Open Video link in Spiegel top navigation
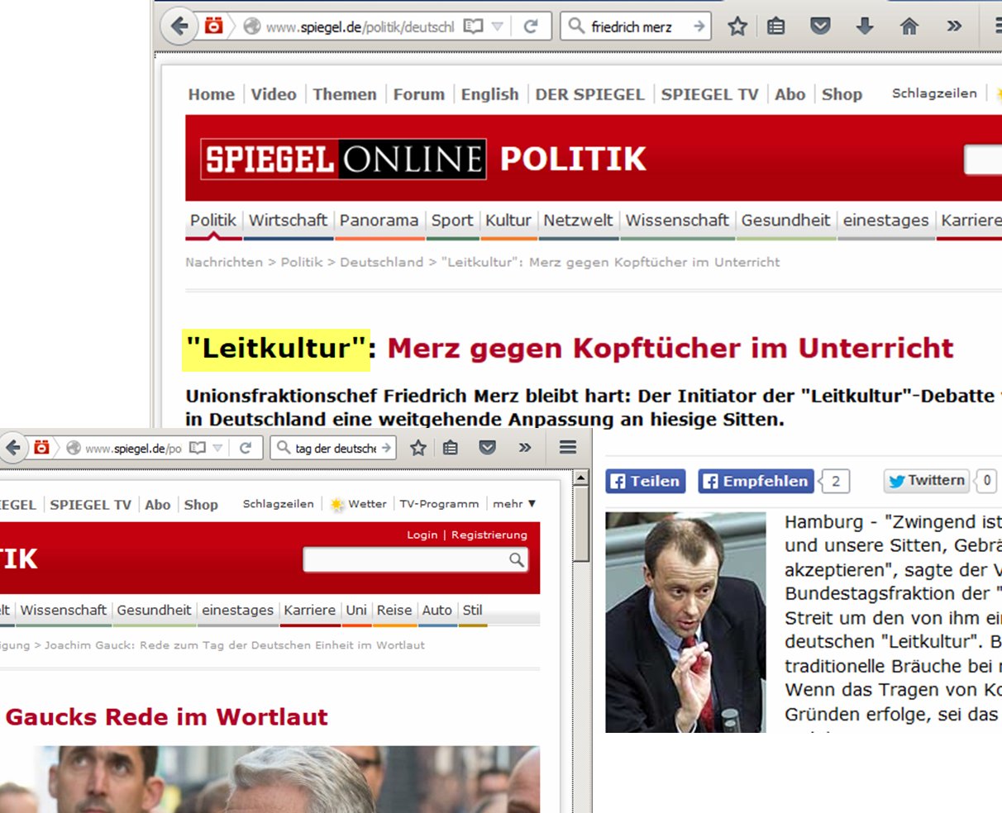1002x813 pixels. [274, 94]
